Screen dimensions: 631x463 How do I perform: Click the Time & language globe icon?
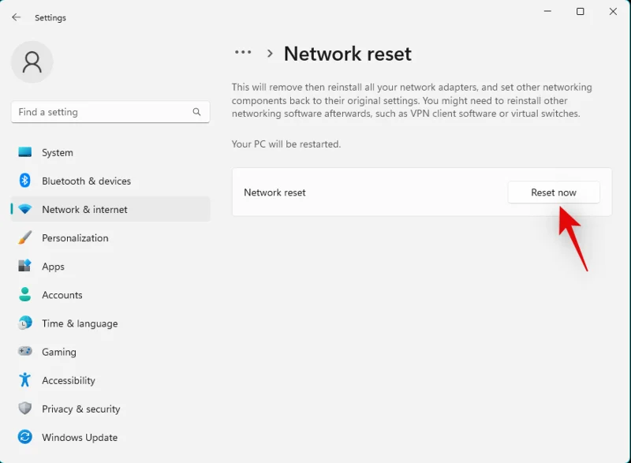pyautogui.click(x=25, y=323)
